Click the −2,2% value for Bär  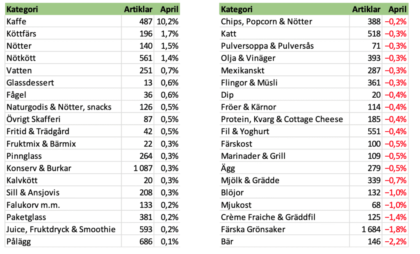(x=395, y=242)
